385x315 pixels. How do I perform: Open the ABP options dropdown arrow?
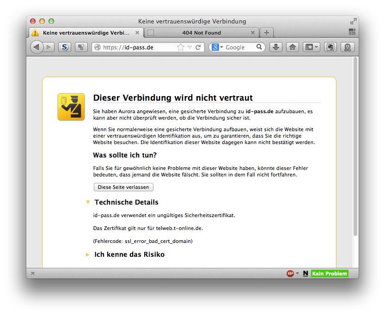point(296,273)
